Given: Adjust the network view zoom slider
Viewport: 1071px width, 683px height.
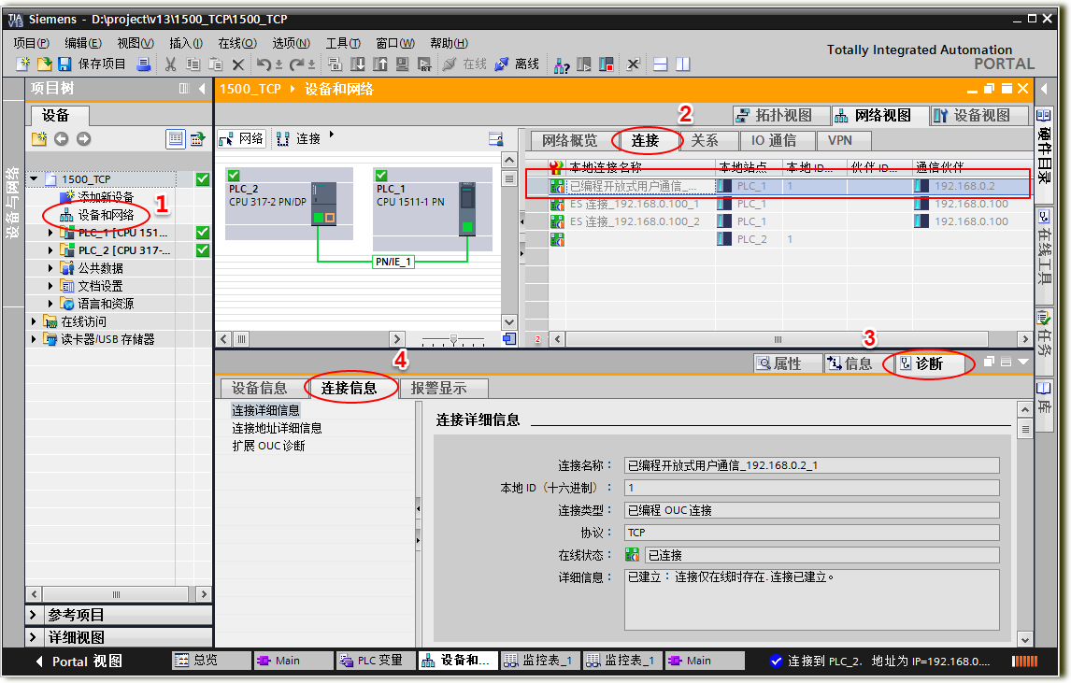Looking at the screenshot, I should [x=453, y=339].
